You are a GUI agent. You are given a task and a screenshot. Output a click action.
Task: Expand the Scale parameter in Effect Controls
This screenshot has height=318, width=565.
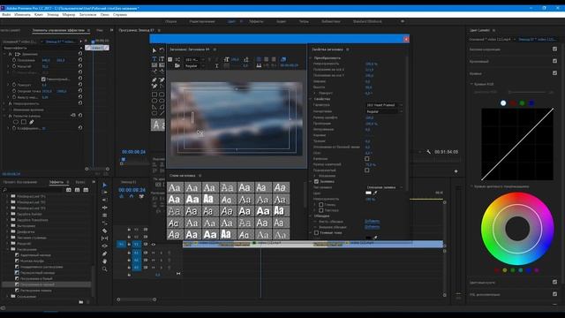pyautogui.click(x=9, y=67)
